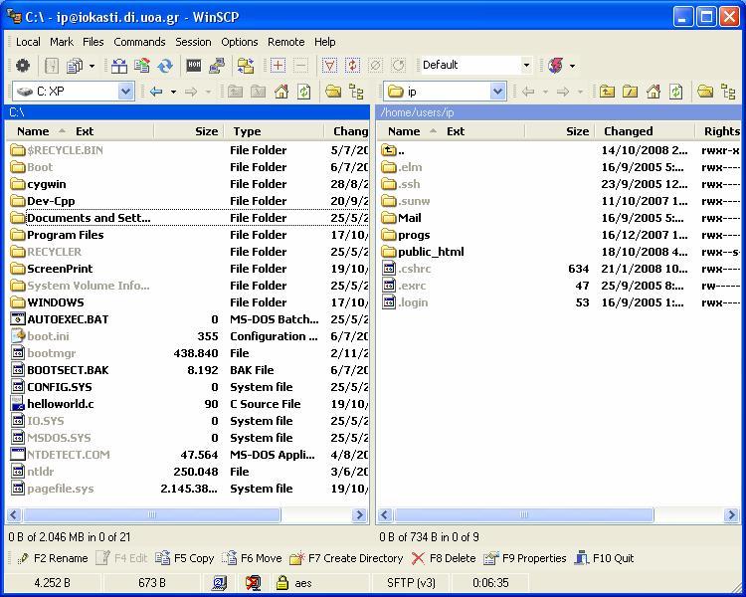Click the Invert Selection icon
746x597 pixels.
(x=352, y=66)
